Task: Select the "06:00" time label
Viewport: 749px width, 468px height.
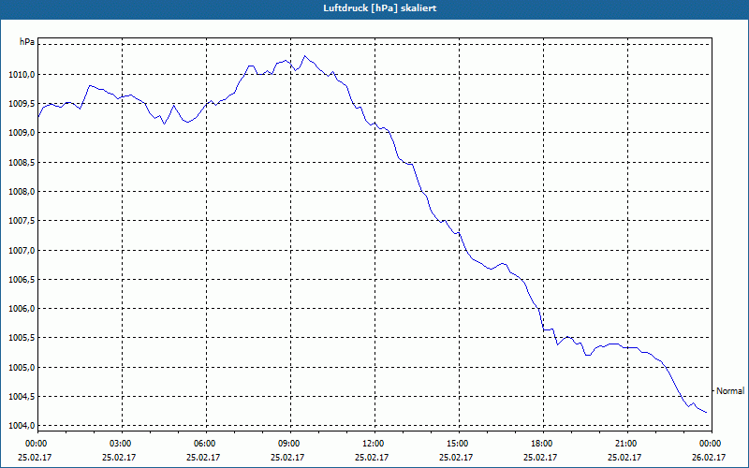Action: click(205, 444)
